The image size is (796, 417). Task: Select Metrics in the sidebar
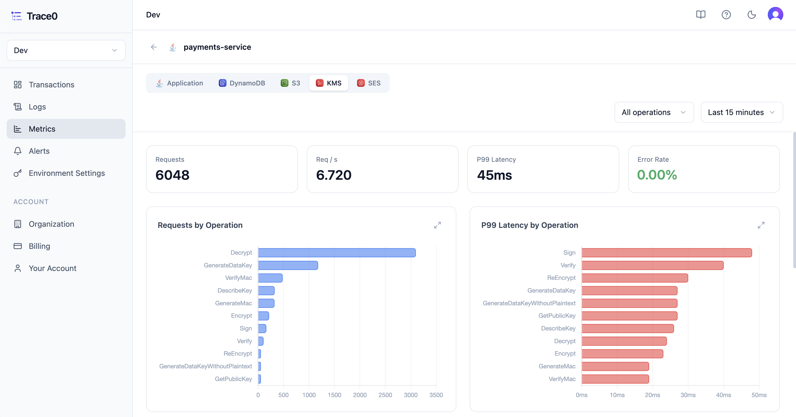point(66,129)
